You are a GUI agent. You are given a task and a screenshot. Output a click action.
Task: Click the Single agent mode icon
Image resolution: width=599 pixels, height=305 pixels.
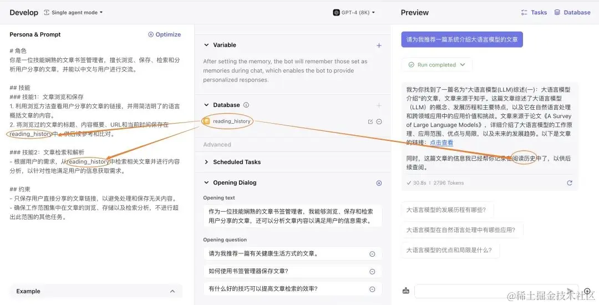coord(47,13)
